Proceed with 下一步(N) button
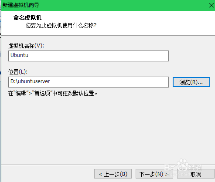This screenshot has width=215, height=182. click(x=154, y=174)
